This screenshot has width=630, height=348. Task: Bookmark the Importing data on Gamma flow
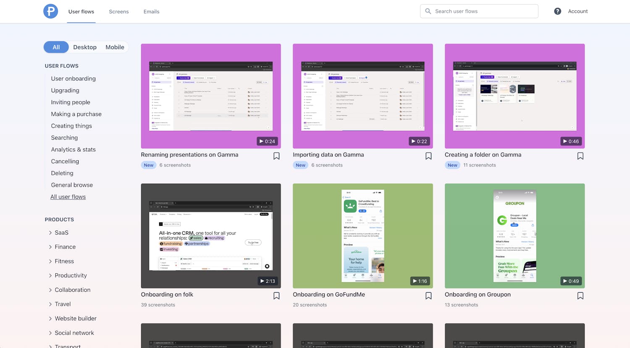428,156
